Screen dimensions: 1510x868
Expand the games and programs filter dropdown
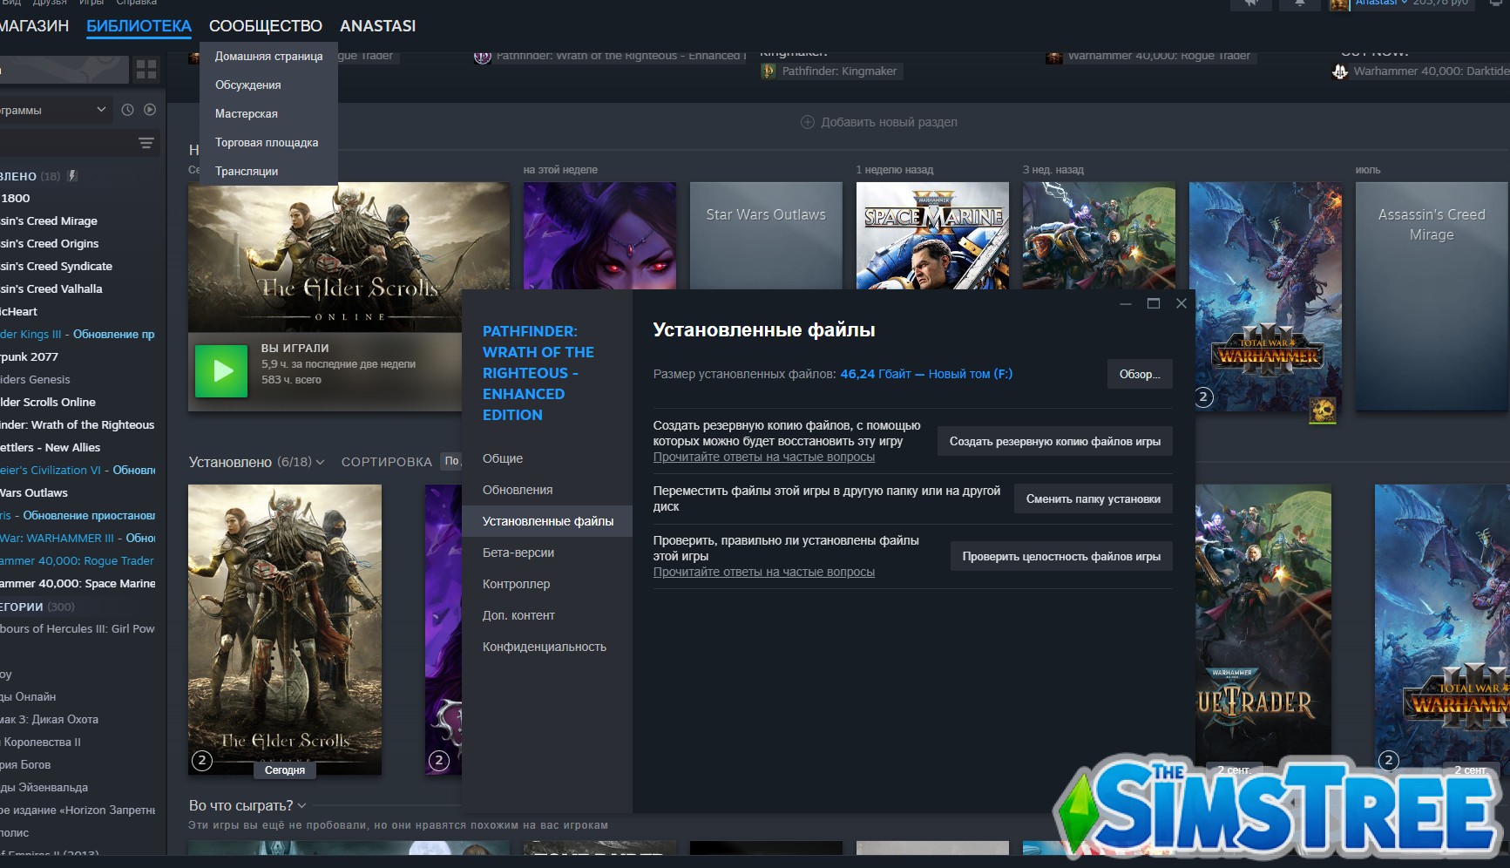(x=101, y=110)
